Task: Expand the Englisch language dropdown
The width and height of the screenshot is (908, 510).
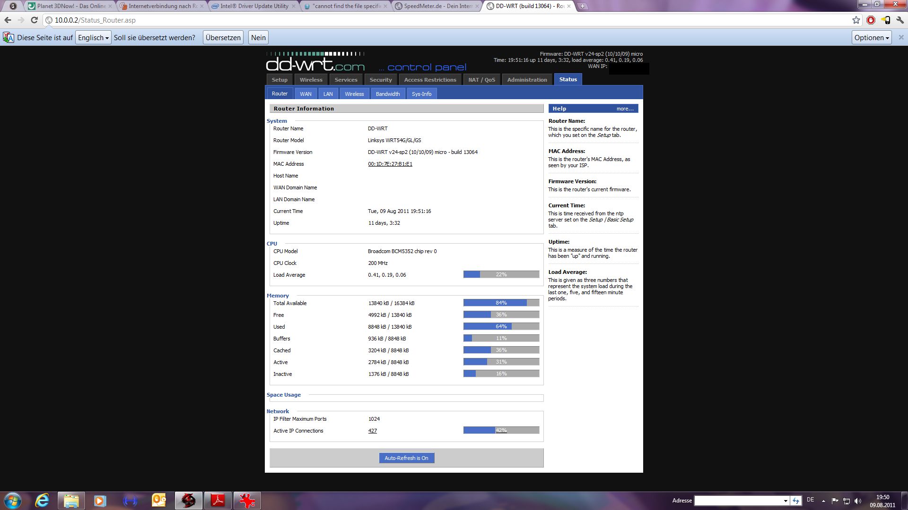Action: coord(93,38)
